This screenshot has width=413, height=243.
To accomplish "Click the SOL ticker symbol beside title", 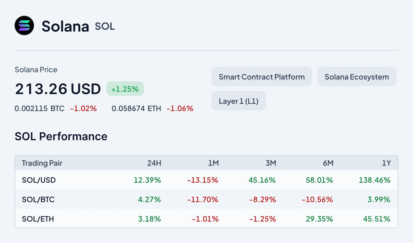I will tap(105, 26).
